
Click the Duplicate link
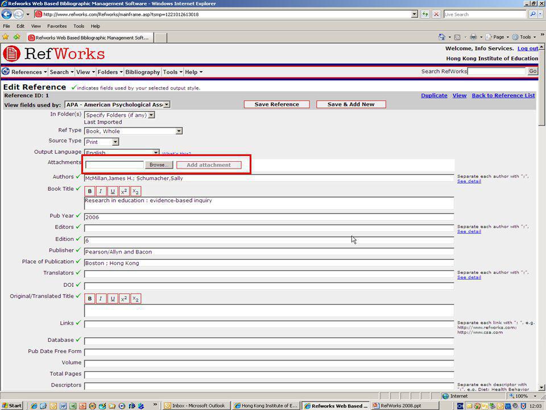[x=434, y=96]
